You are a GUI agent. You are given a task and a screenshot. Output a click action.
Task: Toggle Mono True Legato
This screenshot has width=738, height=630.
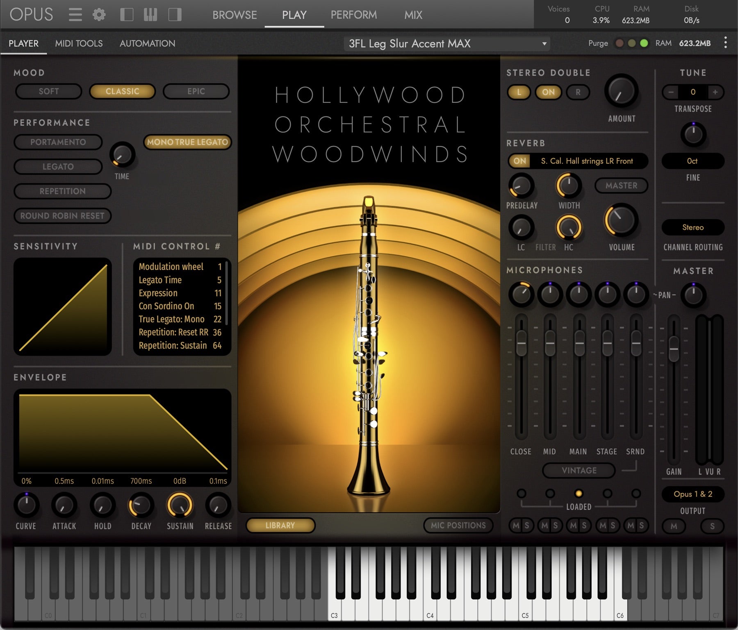[x=187, y=142]
